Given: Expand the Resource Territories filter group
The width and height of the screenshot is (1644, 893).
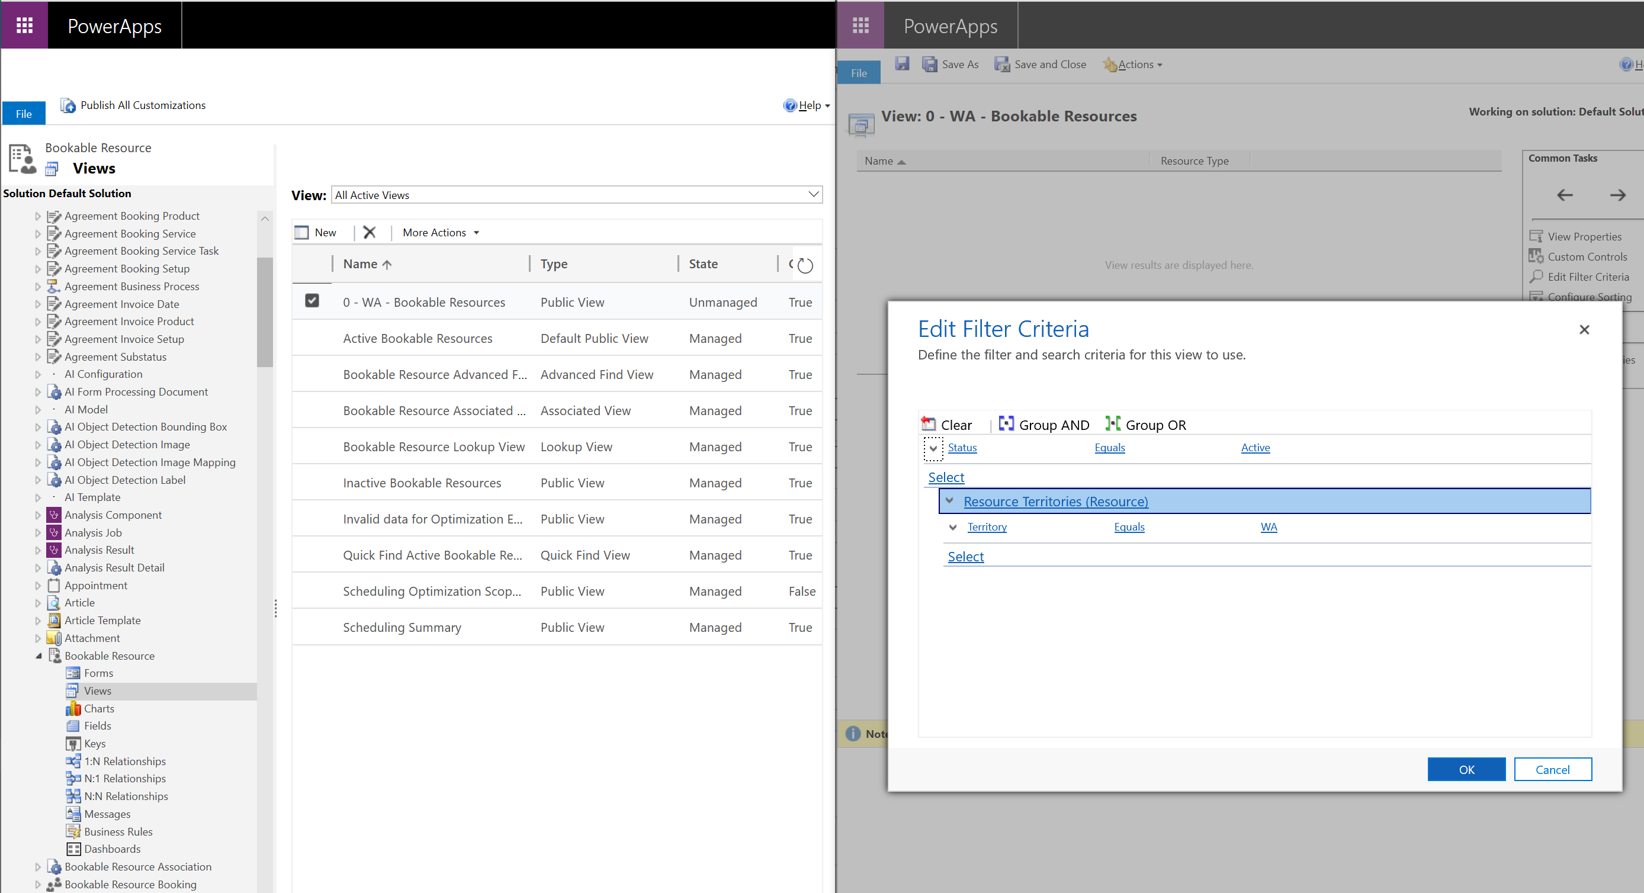Looking at the screenshot, I should [x=949, y=502].
